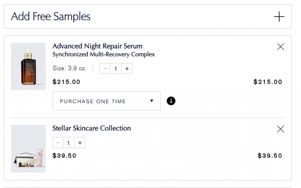The image size is (301, 188).
Task: Increase Stellar Skincare Collection quantity
Action: point(80,143)
